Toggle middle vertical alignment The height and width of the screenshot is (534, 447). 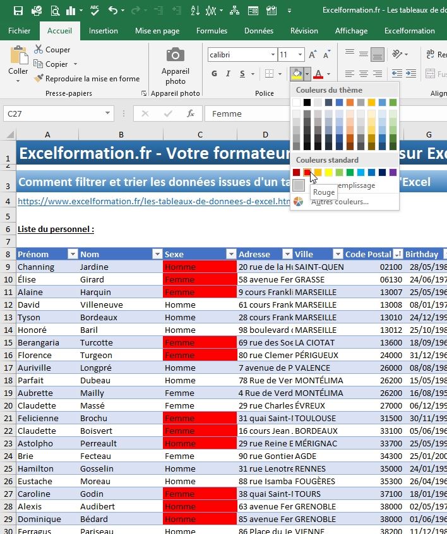point(364,54)
